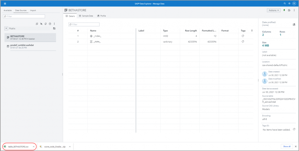This screenshot has height=151, width=299.
Task: Click the int32 type cell
Action: (x=166, y=36)
